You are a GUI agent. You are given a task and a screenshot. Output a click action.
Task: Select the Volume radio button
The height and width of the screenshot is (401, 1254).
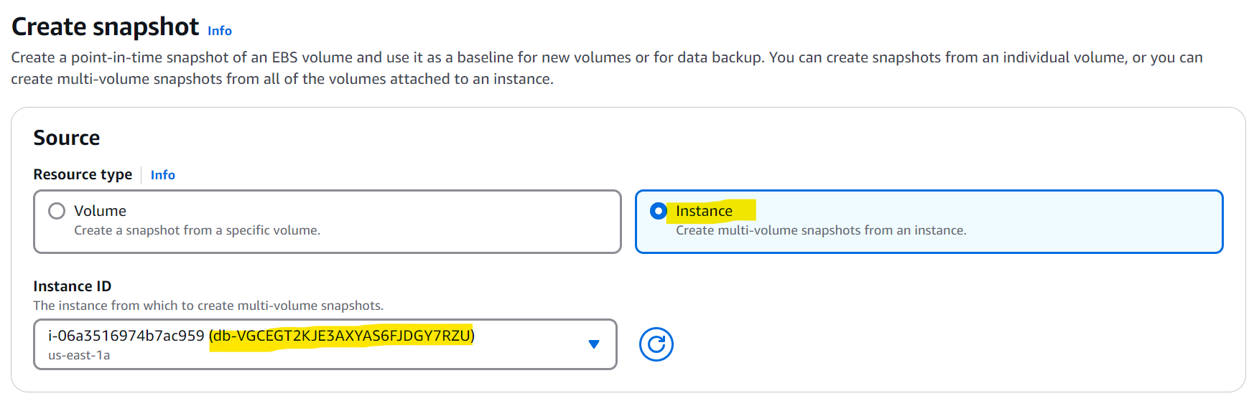pos(57,211)
